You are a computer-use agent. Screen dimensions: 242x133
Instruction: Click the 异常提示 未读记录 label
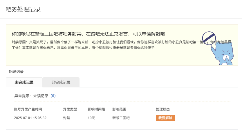(x=32, y=96)
